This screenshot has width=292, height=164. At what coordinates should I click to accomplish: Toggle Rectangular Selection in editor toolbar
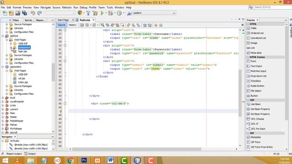tap(122, 25)
